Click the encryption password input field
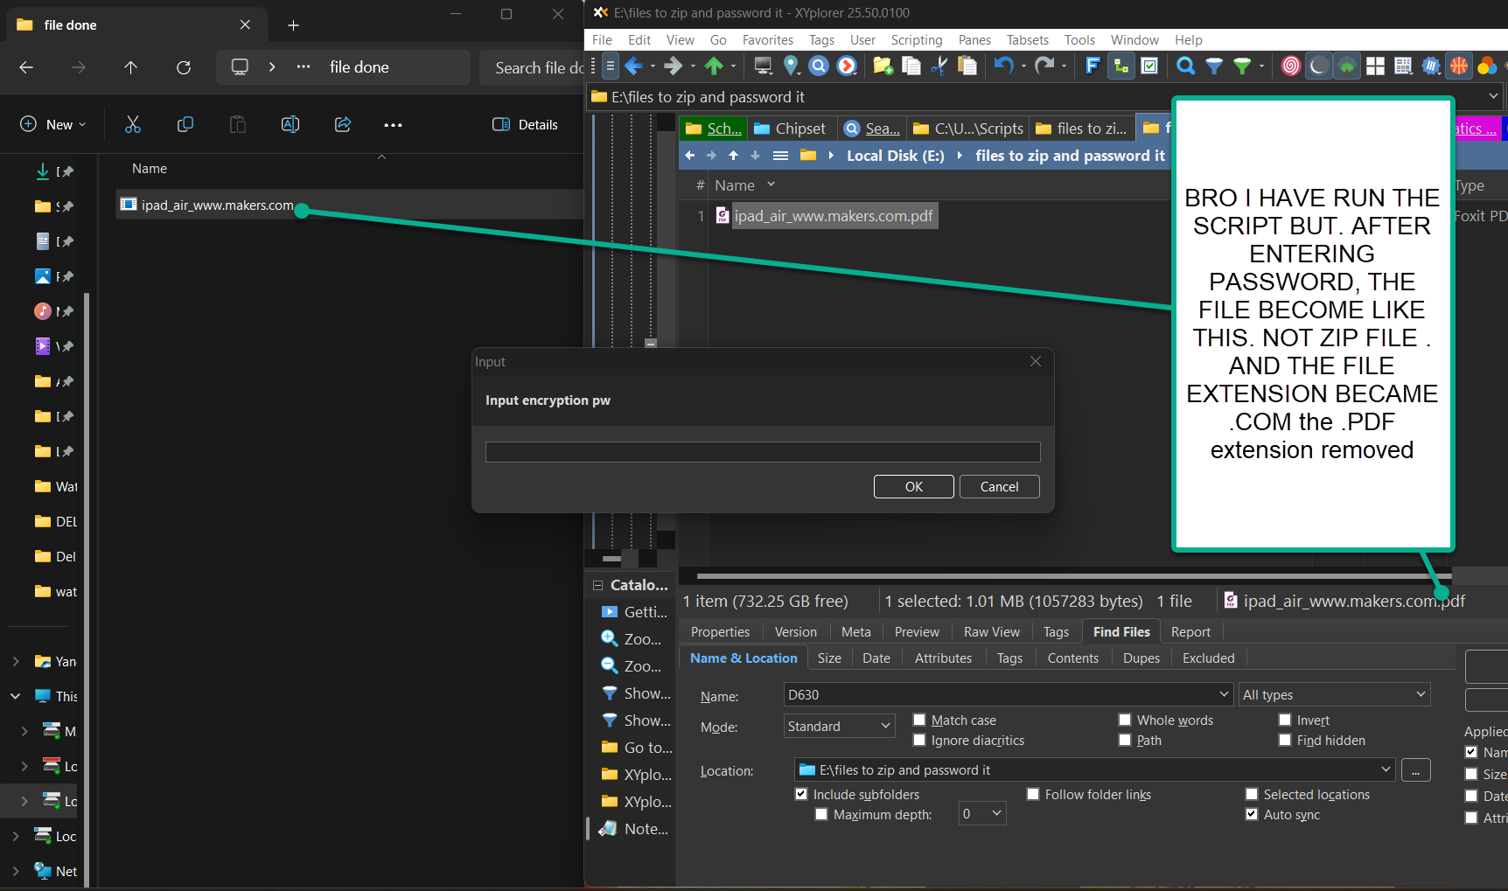Image resolution: width=1508 pixels, height=891 pixels. (762, 452)
